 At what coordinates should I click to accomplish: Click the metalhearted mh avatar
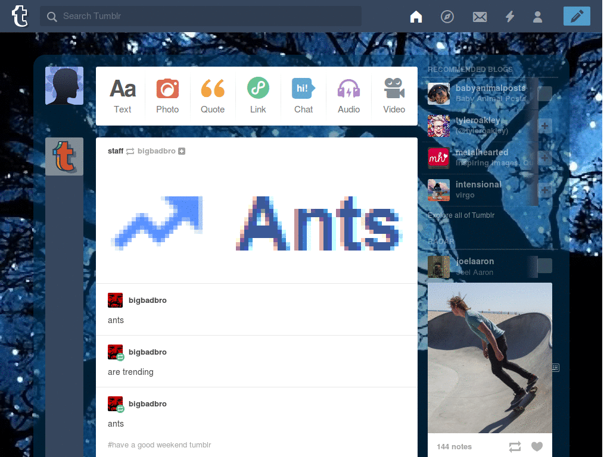(x=438, y=158)
